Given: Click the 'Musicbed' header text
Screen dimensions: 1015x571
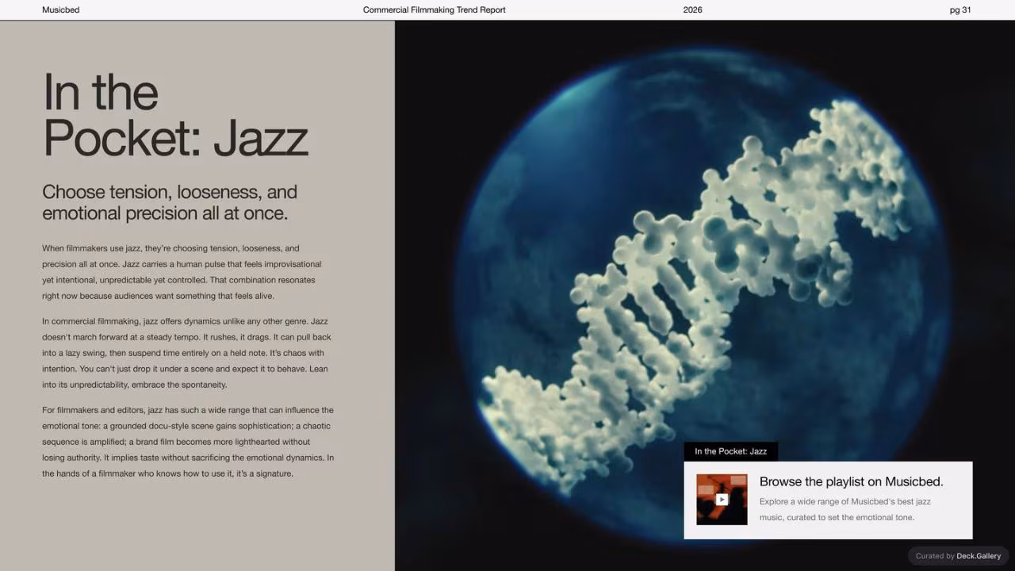Looking at the screenshot, I should [60, 10].
